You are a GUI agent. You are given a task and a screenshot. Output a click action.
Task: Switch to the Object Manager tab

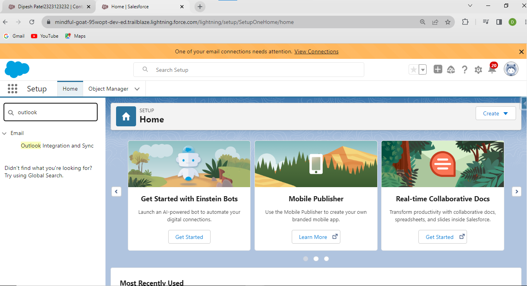(108, 89)
